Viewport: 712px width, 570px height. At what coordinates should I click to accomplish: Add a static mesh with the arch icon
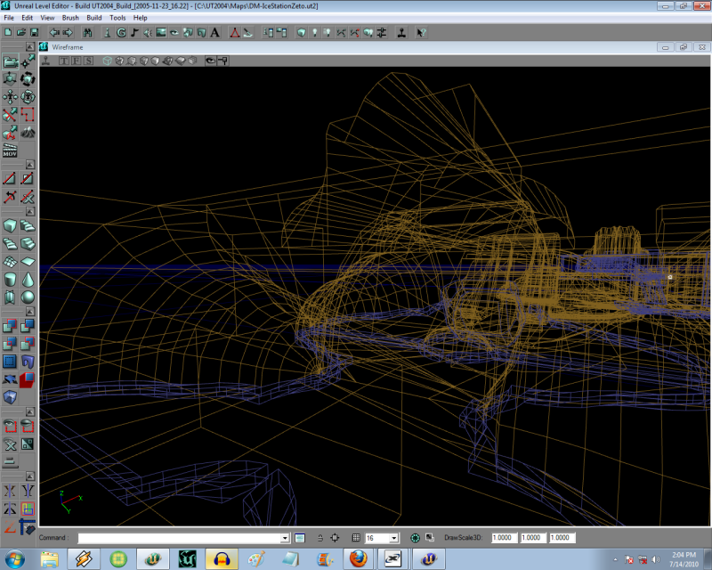(28, 362)
